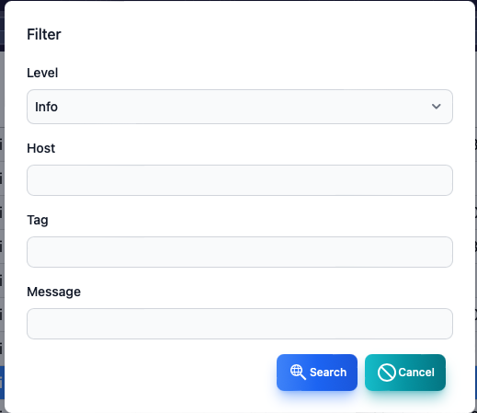This screenshot has width=477, height=413.
Task: Click the Level field label
Action: [x=42, y=73]
